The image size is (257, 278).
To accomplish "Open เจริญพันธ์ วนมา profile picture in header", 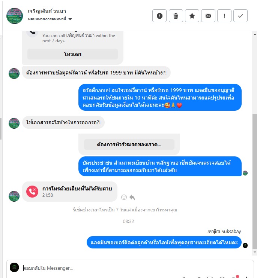I will [x=15, y=16].
